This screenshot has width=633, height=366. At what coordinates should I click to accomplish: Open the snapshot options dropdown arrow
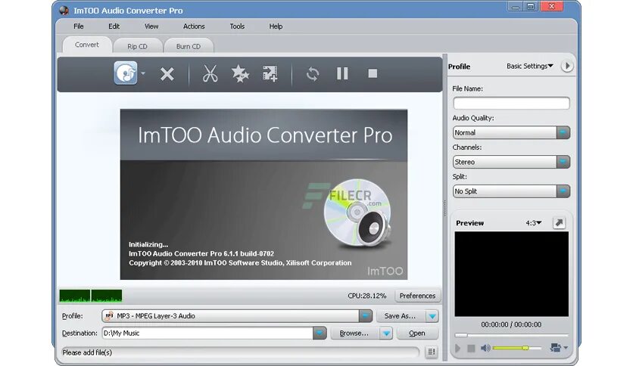(566, 347)
